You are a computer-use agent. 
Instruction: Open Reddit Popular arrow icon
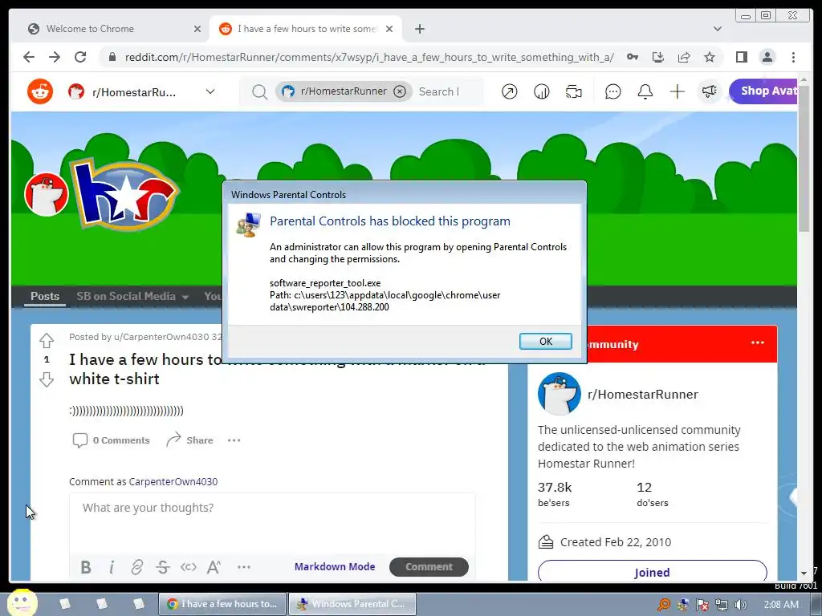pyautogui.click(x=509, y=91)
